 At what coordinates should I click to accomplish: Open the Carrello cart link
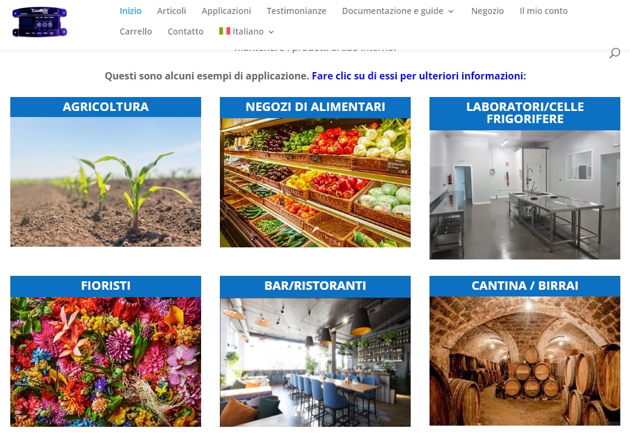click(136, 32)
